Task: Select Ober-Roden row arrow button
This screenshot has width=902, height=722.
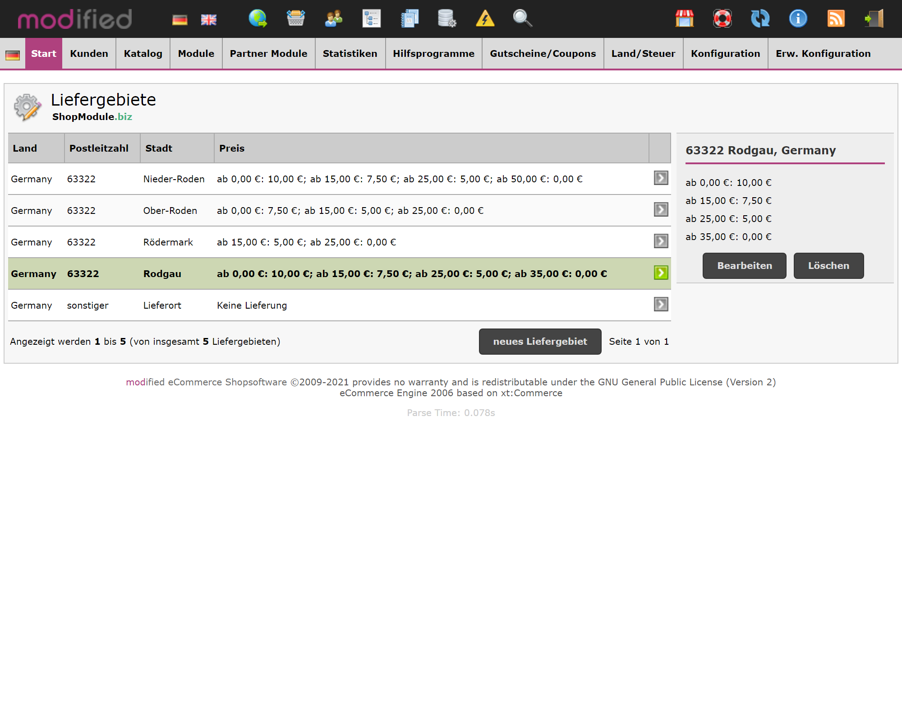Action: coord(661,210)
